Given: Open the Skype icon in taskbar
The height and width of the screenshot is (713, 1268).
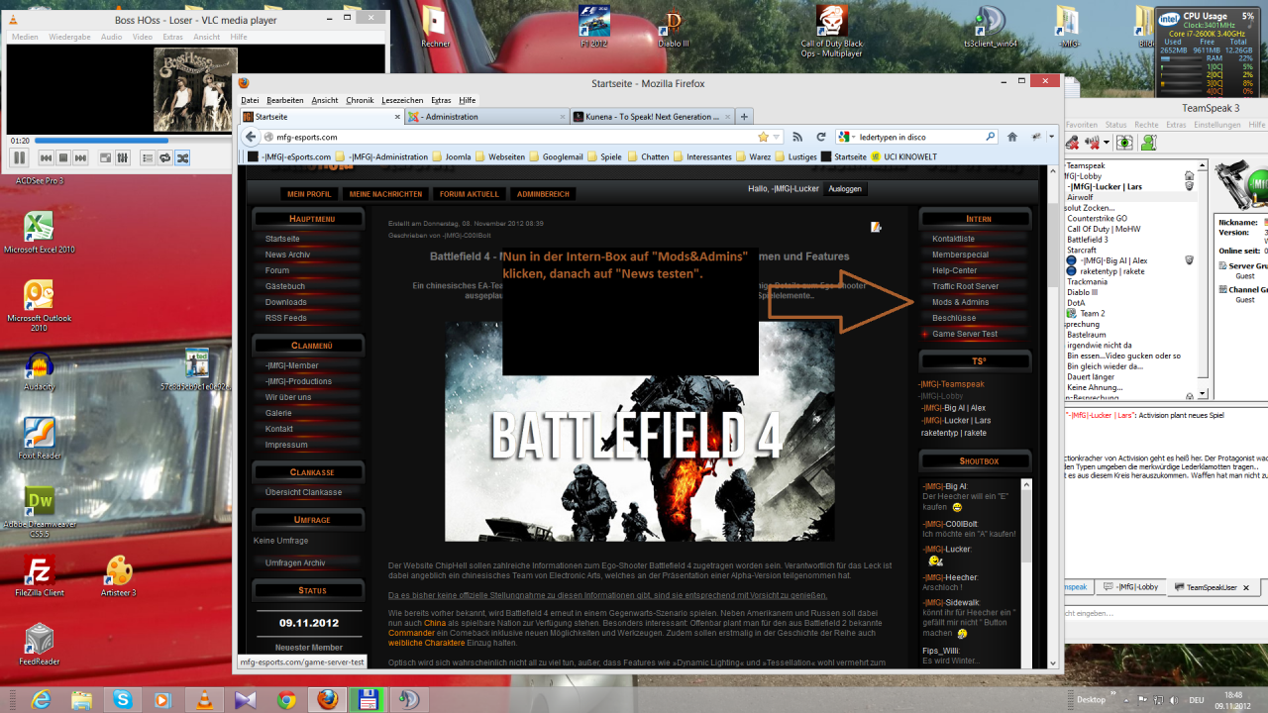Looking at the screenshot, I should [x=122, y=700].
